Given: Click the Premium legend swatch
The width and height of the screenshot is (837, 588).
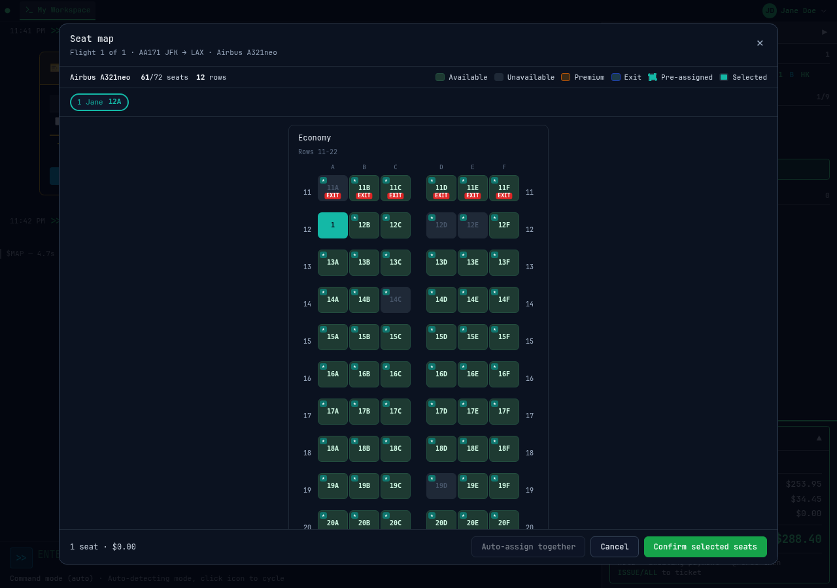Looking at the screenshot, I should tap(566, 77).
